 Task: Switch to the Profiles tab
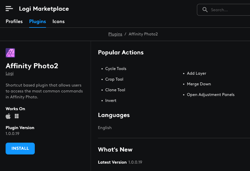(14, 21)
